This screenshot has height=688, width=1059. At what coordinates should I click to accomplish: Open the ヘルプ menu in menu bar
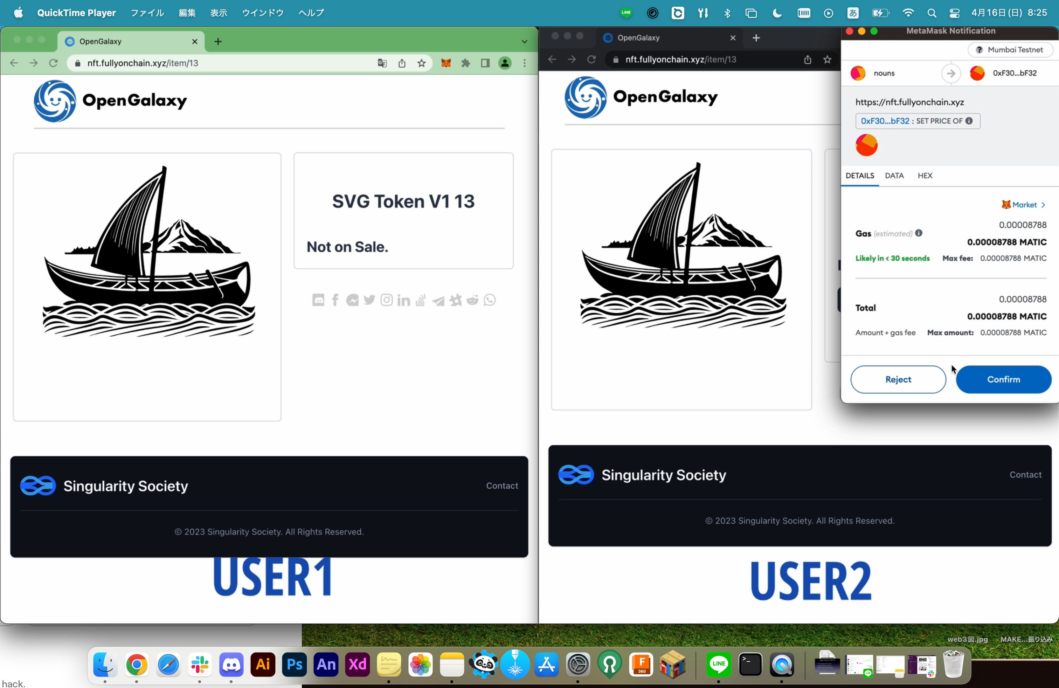coord(311,13)
